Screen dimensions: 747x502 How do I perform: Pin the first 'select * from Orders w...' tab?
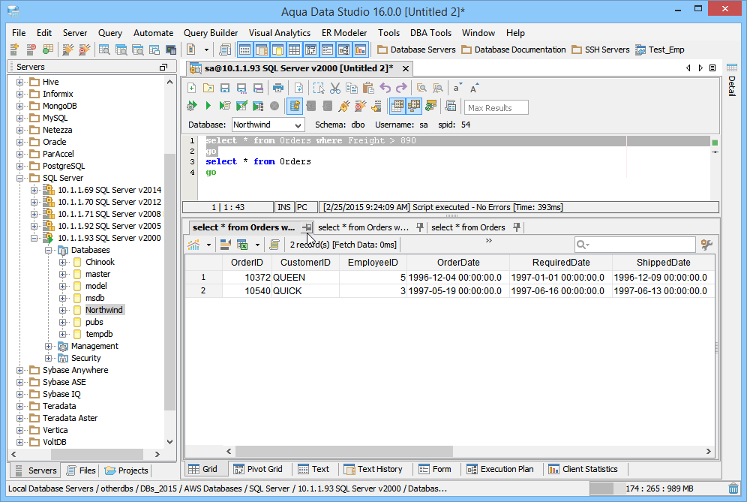tap(307, 227)
